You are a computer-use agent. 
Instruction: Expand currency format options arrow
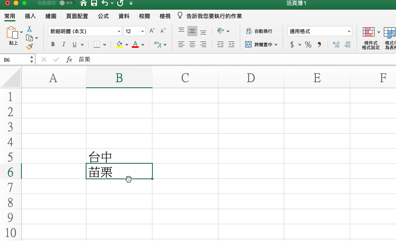(300, 45)
